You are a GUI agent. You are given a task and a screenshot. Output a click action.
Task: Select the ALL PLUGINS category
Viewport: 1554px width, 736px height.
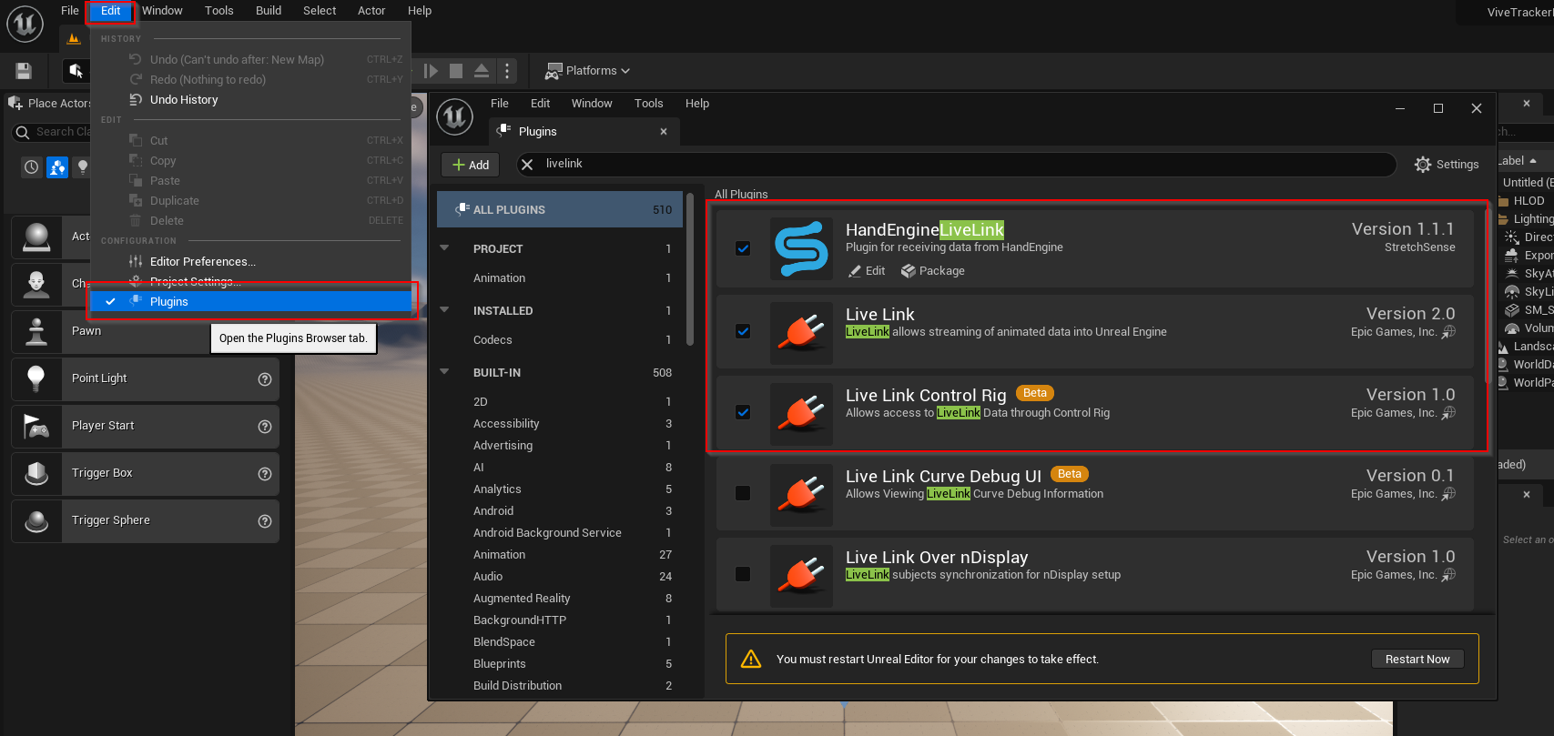[x=560, y=209]
